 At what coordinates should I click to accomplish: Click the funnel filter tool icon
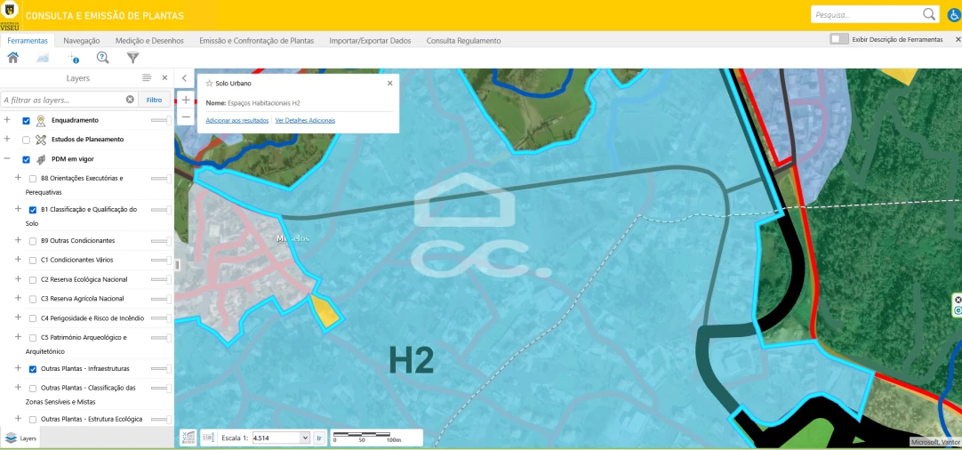pos(132,58)
